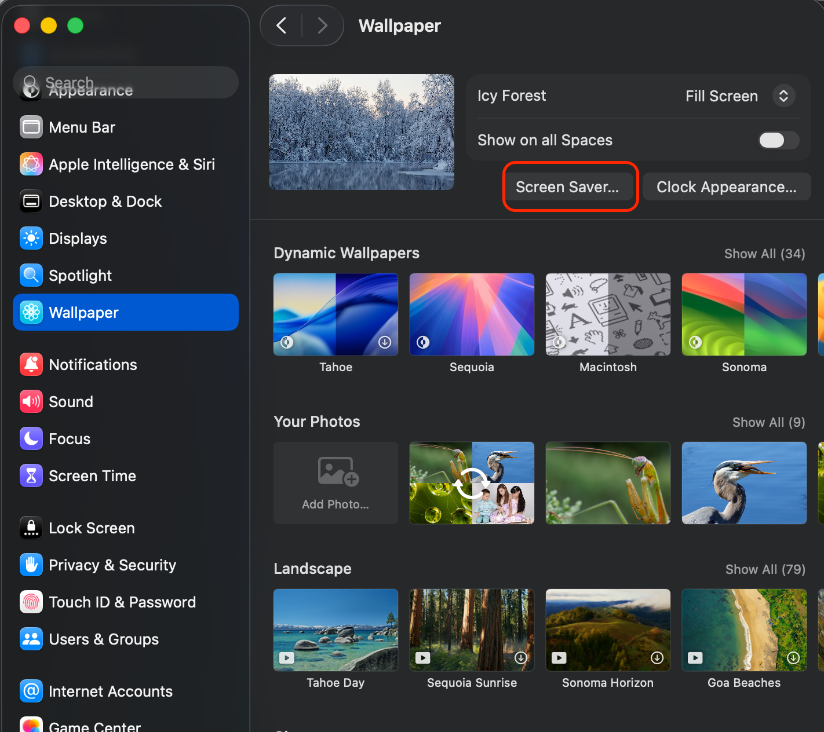Open Menu Bar settings in sidebar
This screenshot has height=732, width=824.
[126, 127]
